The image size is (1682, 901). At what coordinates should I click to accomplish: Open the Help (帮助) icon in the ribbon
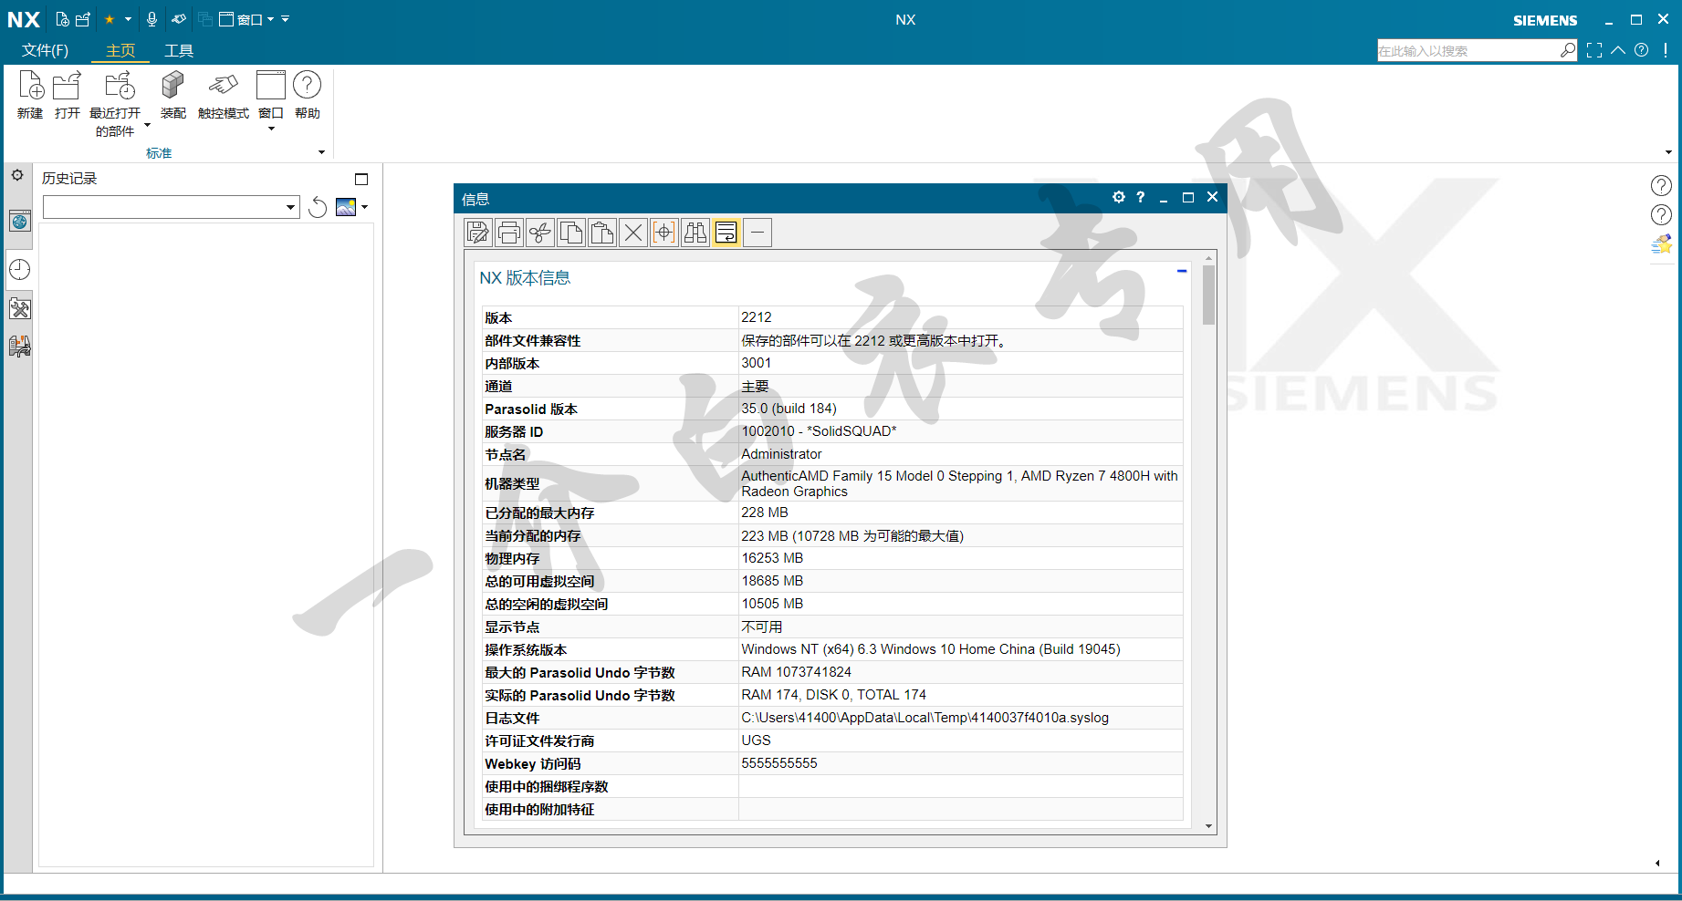click(x=308, y=85)
